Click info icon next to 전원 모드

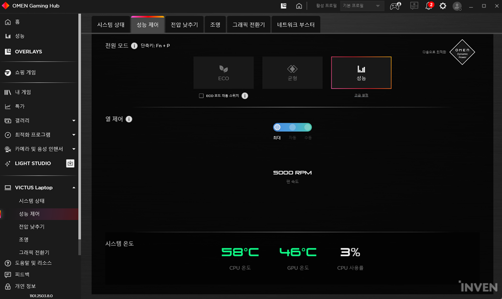(x=134, y=46)
